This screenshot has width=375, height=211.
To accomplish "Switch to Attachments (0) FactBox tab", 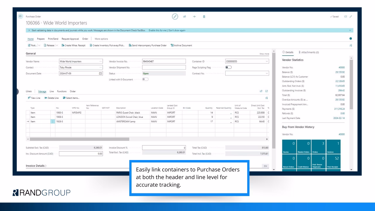I will click(308, 52).
